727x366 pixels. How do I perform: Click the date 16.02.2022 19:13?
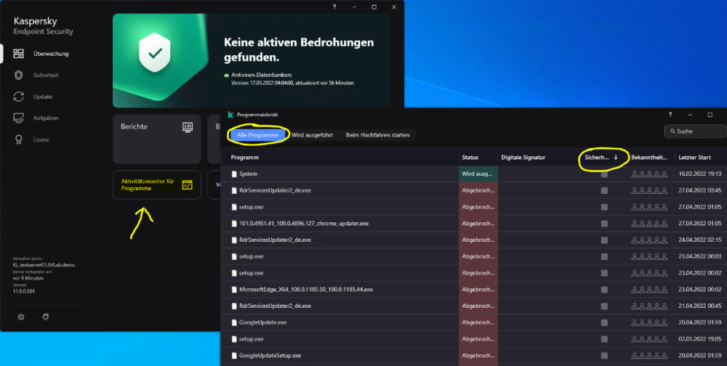tap(699, 174)
